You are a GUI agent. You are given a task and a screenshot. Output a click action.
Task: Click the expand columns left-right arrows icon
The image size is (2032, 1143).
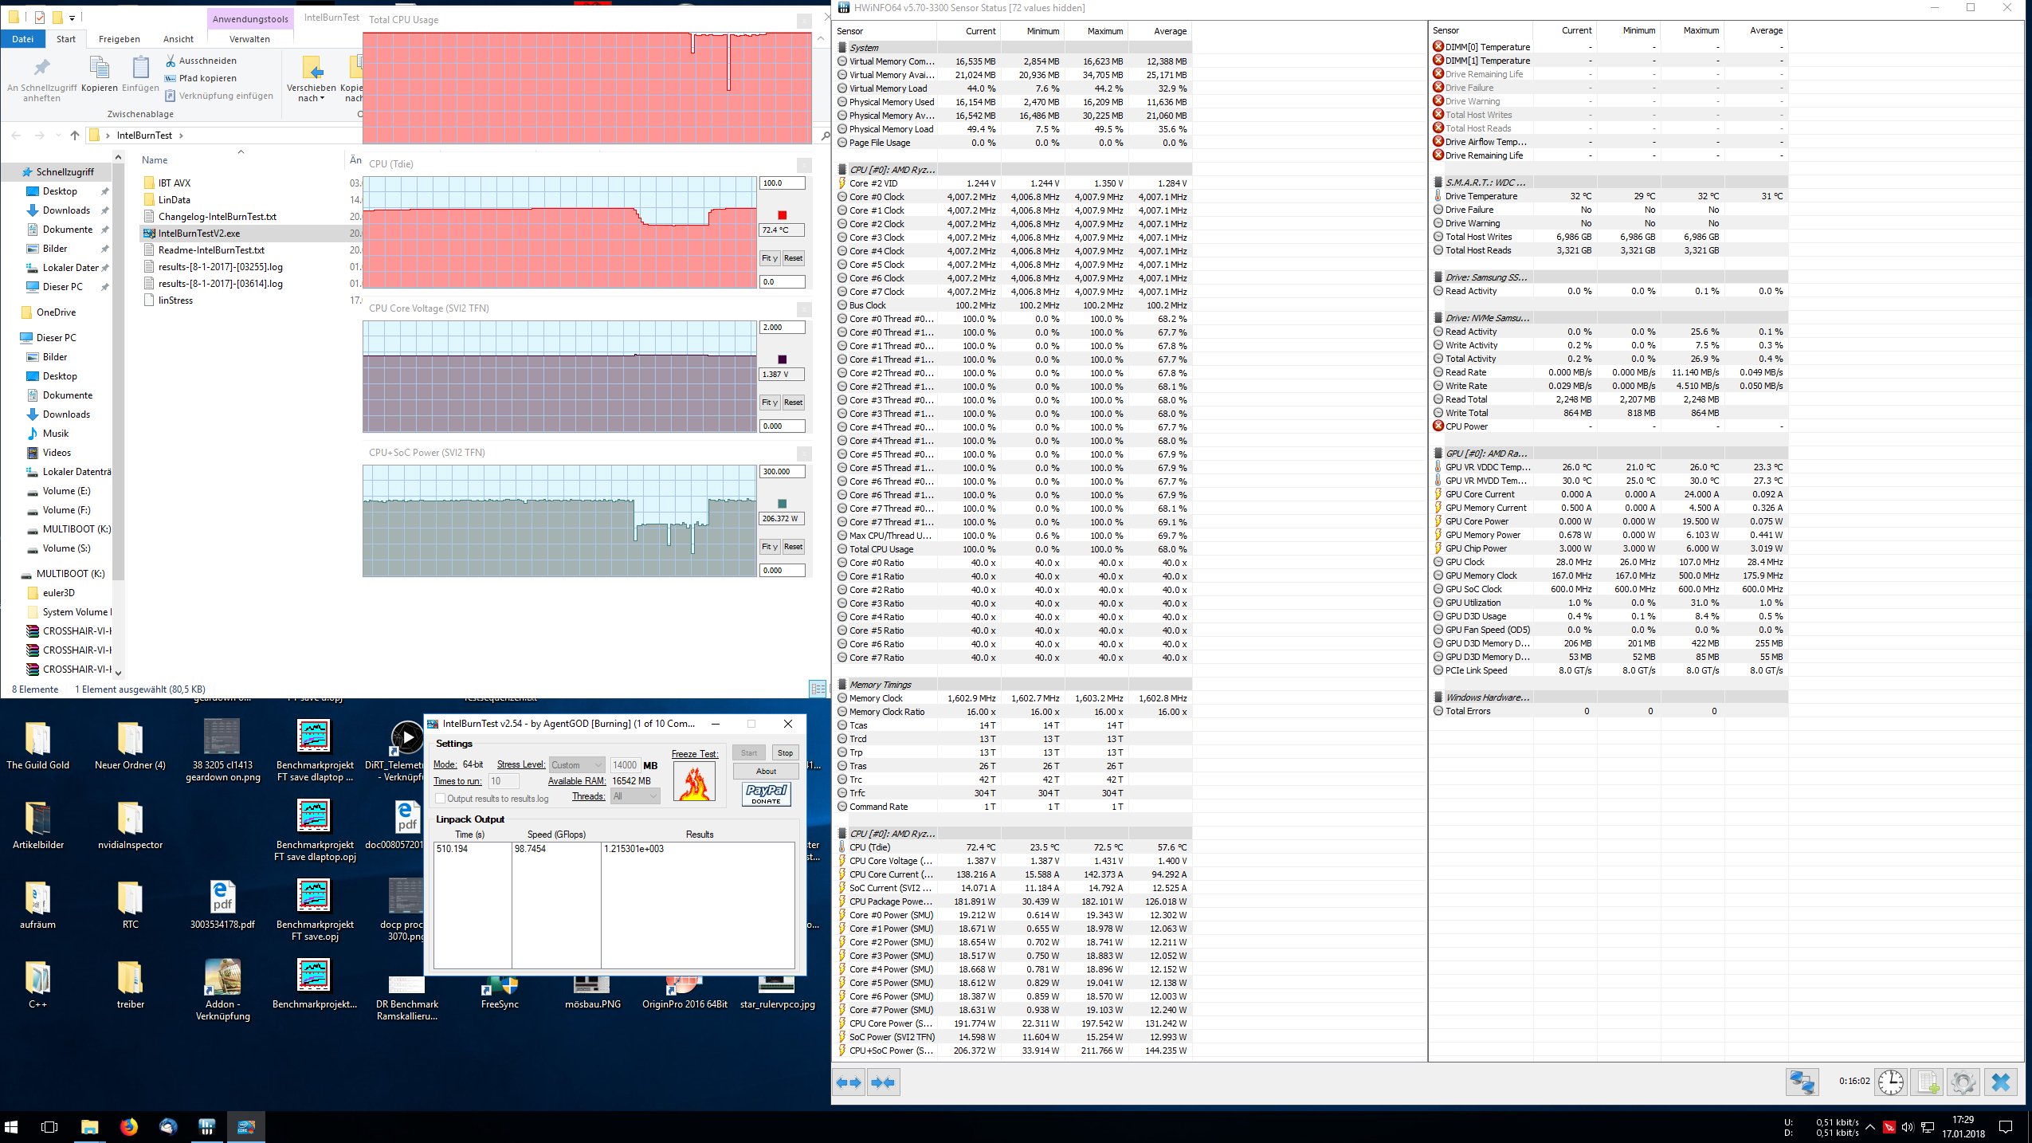tap(849, 1082)
